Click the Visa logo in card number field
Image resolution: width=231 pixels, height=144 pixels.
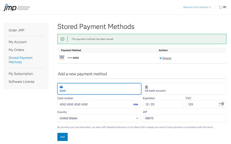[x=135, y=105]
